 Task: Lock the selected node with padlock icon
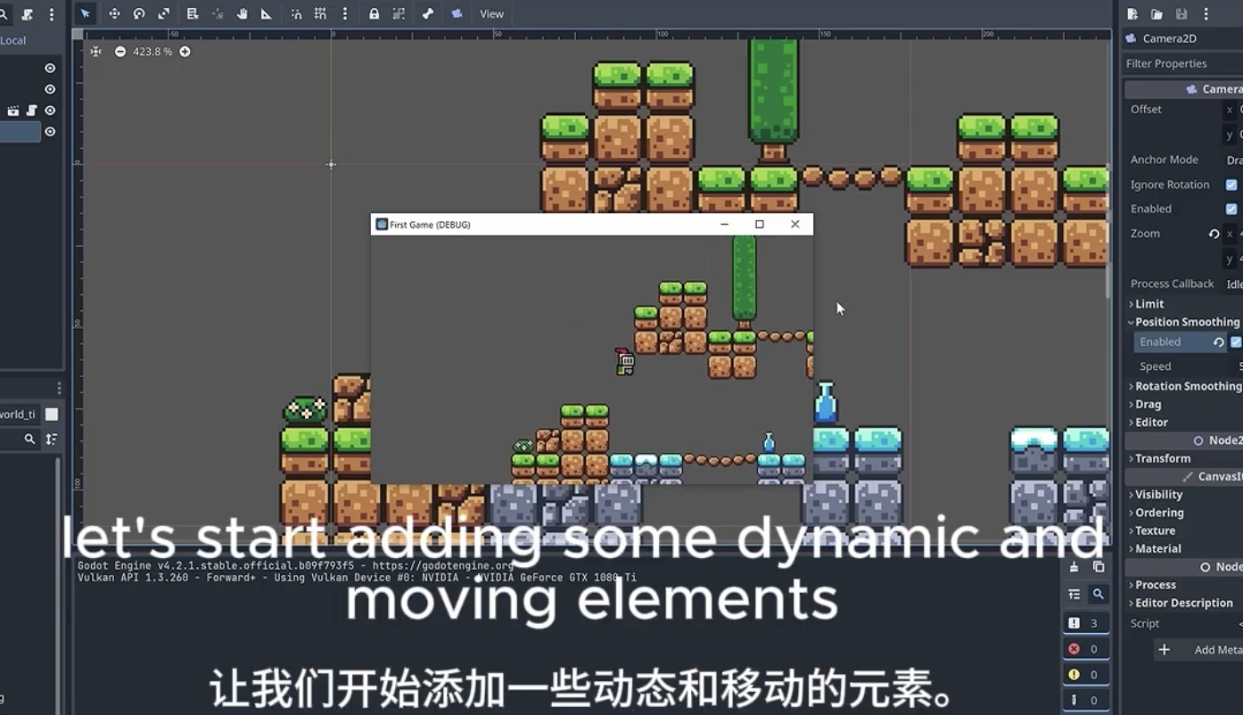(374, 13)
